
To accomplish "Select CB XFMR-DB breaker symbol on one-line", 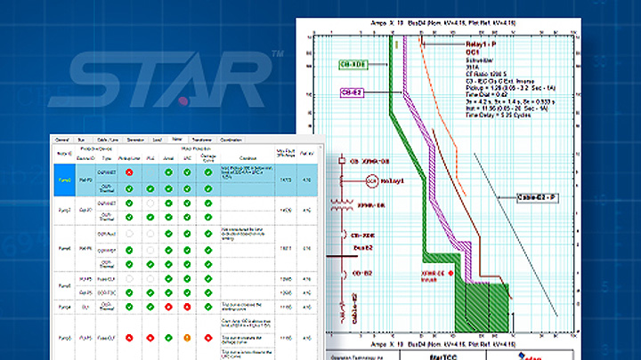I will click(x=342, y=161).
